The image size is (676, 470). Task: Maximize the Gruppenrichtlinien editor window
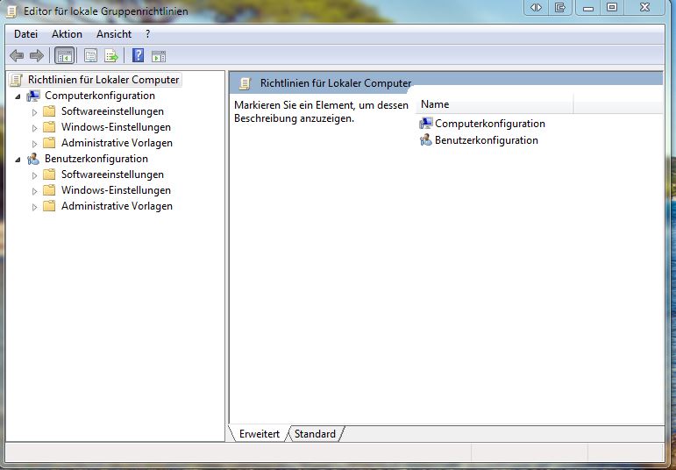point(612,7)
